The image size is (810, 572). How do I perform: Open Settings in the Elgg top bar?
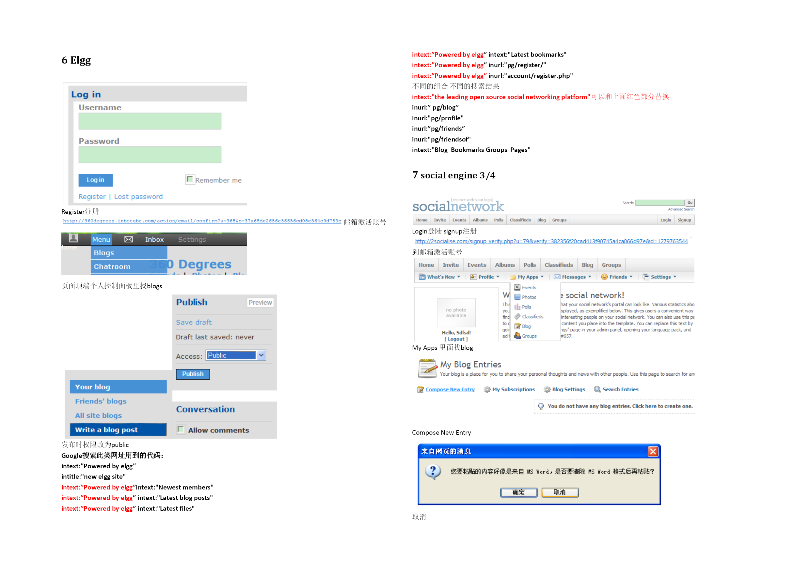(x=192, y=239)
